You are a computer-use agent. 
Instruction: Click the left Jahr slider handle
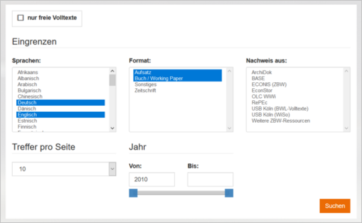point(133,193)
